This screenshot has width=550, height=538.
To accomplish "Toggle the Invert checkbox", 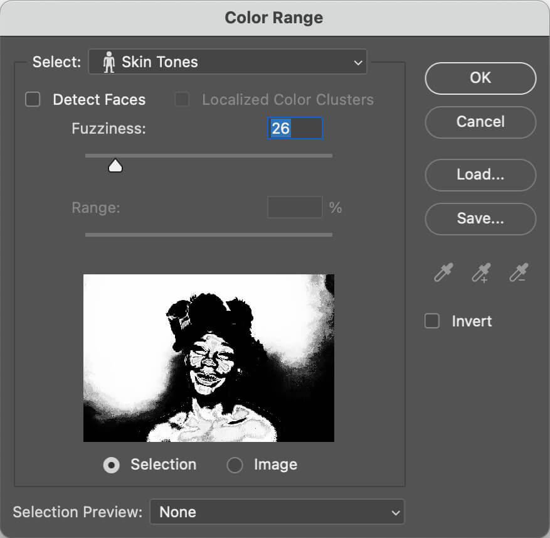I will (x=432, y=321).
